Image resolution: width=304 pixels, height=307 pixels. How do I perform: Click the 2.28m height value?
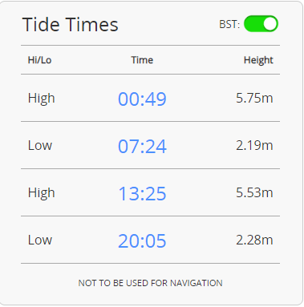click(254, 240)
